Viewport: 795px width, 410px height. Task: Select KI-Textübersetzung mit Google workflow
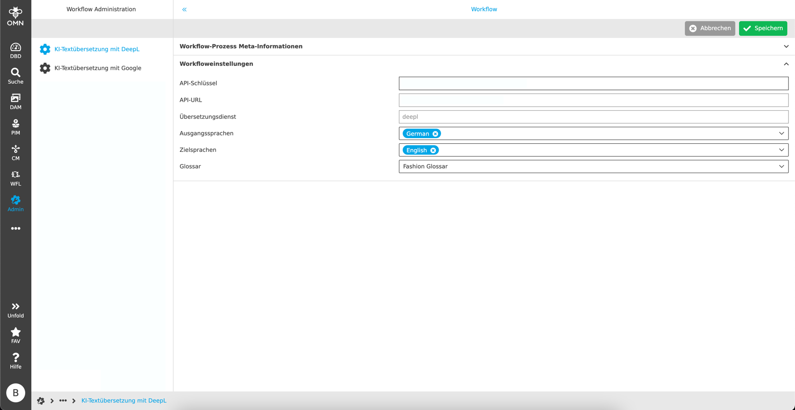click(97, 68)
